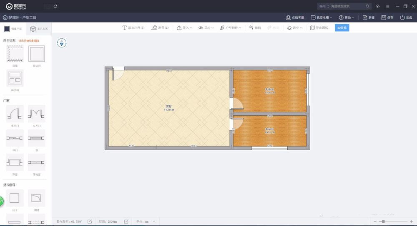Viewport: 417px width, 226px height.
Task: Click the compass orientation icon on canvas
Action: click(62, 42)
